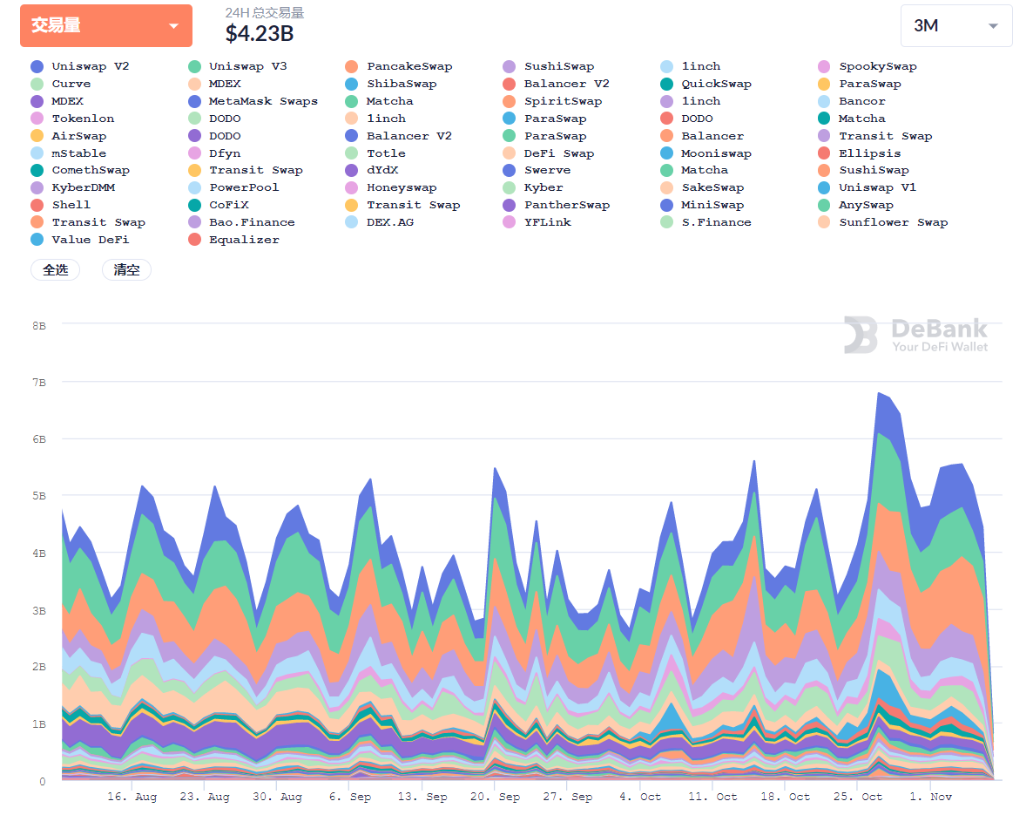The width and height of the screenshot is (1033, 815).
Task: Hide the Dfyn series
Action: pos(214,153)
